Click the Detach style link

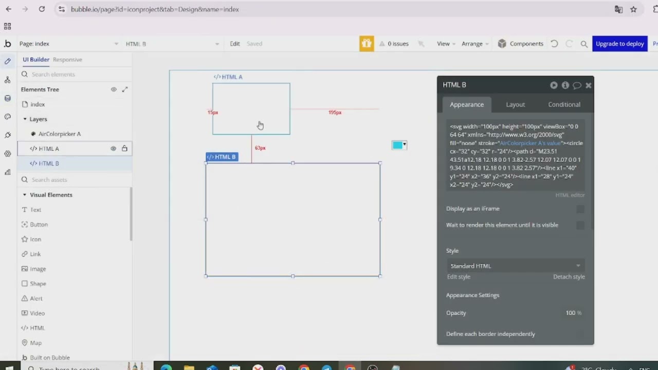click(569, 276)
